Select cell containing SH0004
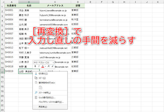Viewport: 164px width, 112px height. (12, 20)
